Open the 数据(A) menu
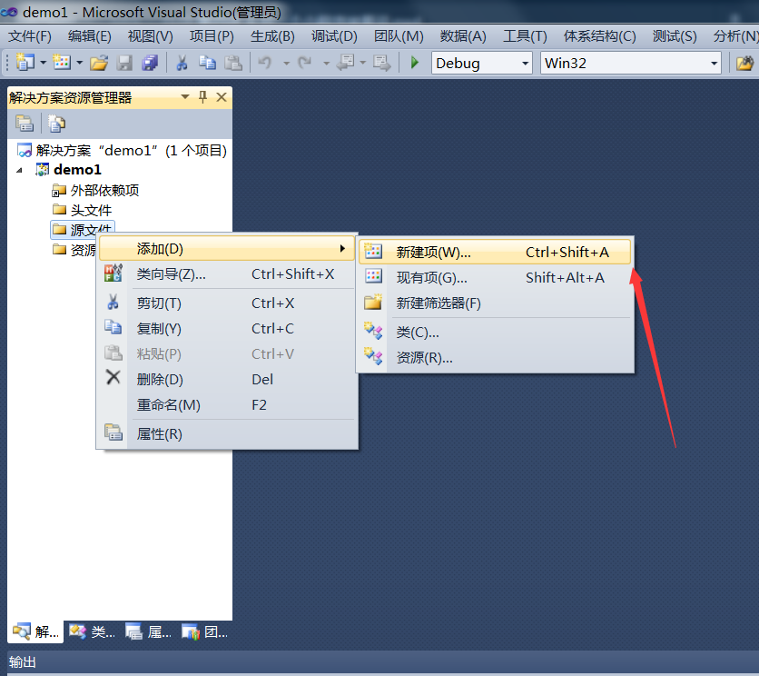The image size is (759, 676). (x=463, y=36)
